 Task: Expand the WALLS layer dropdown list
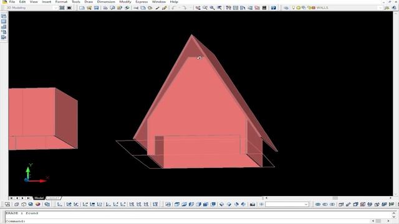point(380,8)
